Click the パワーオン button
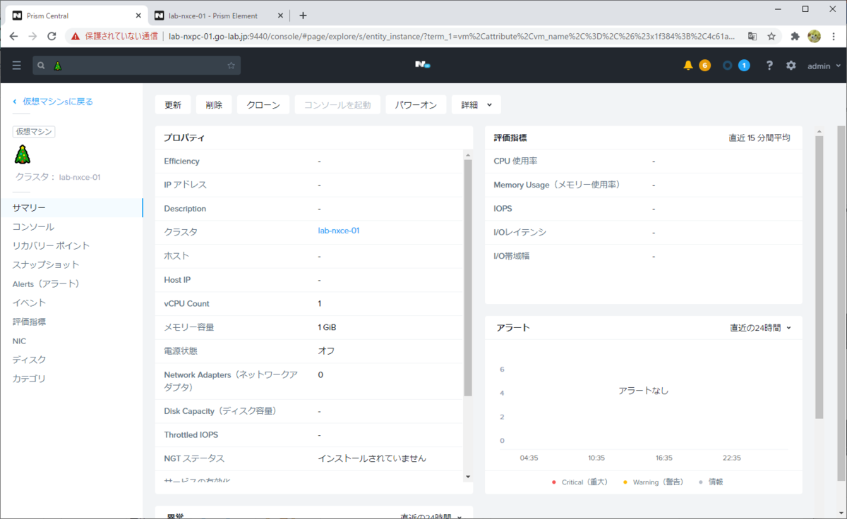Viewport: 847px width, 519px height. coord(416,104)
